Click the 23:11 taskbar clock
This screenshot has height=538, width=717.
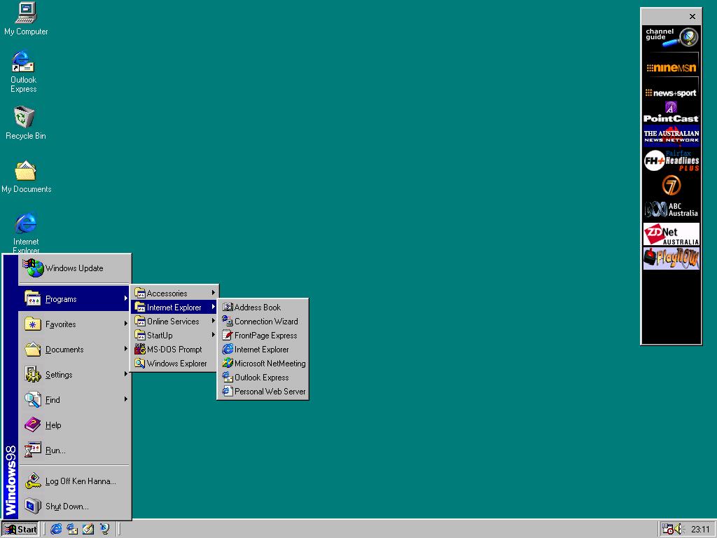tap(700, 530)
